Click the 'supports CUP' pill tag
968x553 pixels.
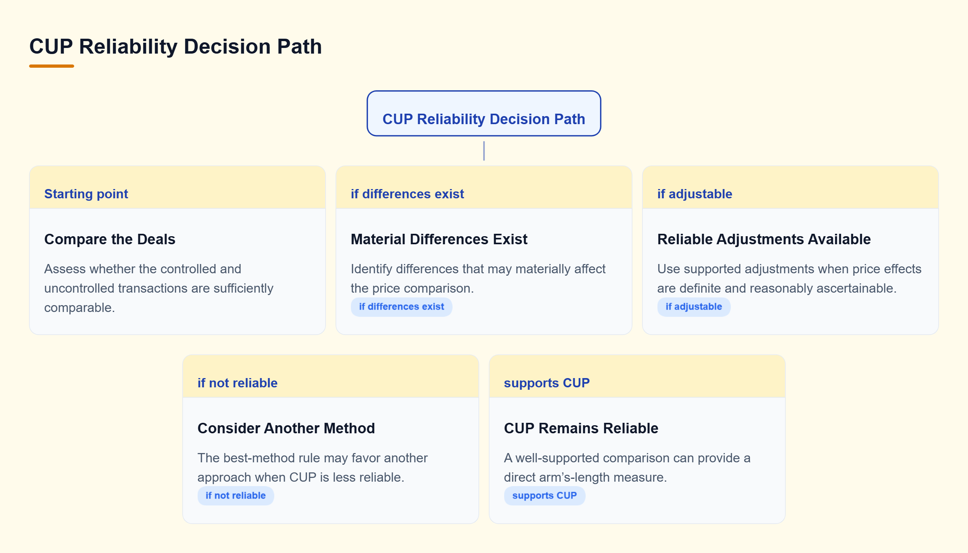544,496
